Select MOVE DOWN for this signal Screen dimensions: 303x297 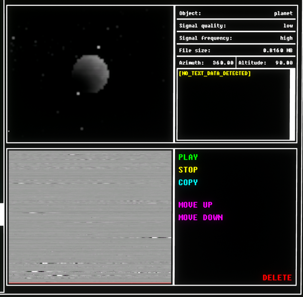pos(200,218)
